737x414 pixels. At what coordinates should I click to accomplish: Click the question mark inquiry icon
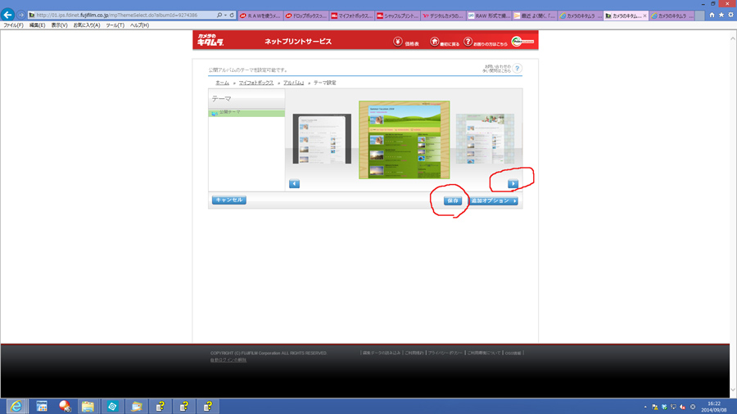click(x=517, y=70)
